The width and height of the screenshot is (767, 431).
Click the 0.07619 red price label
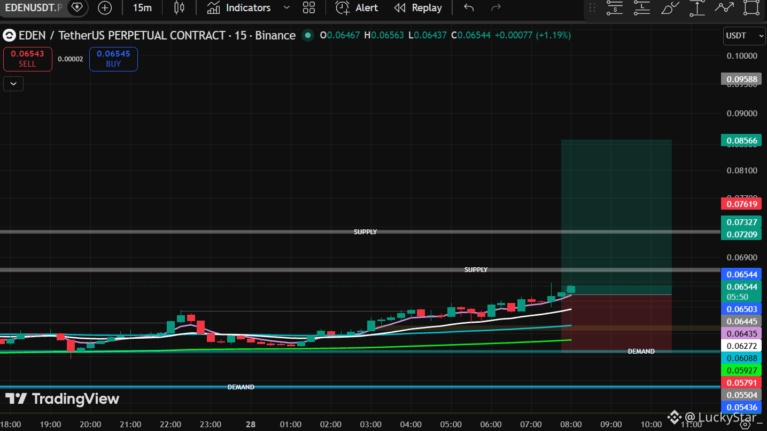(x=741, y=204)
